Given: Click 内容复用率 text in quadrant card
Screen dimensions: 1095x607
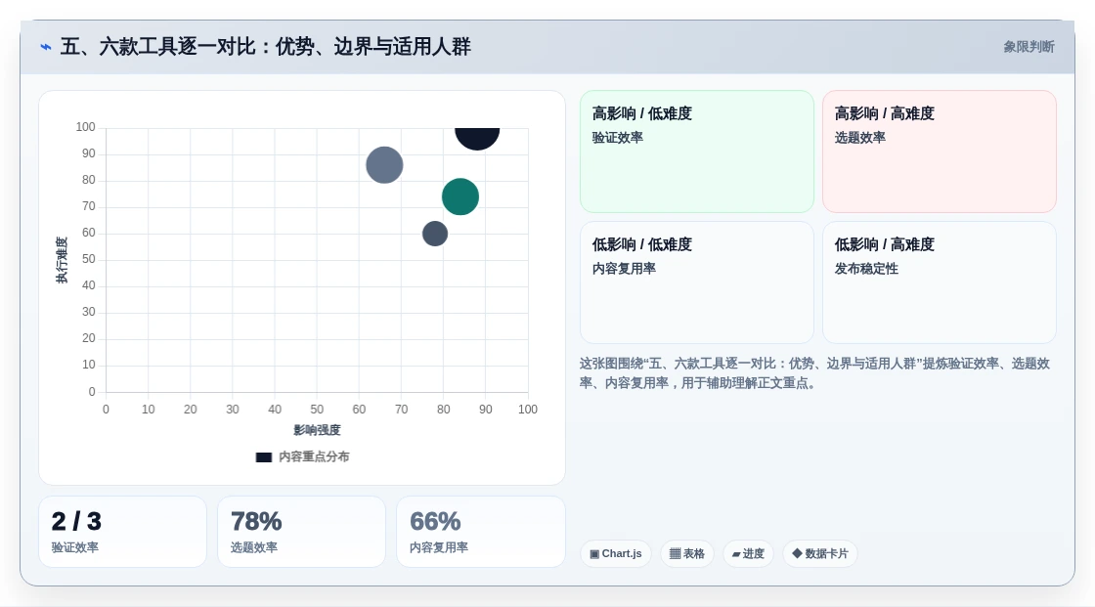Looking at the screenshot, I should tap(624, 268).
